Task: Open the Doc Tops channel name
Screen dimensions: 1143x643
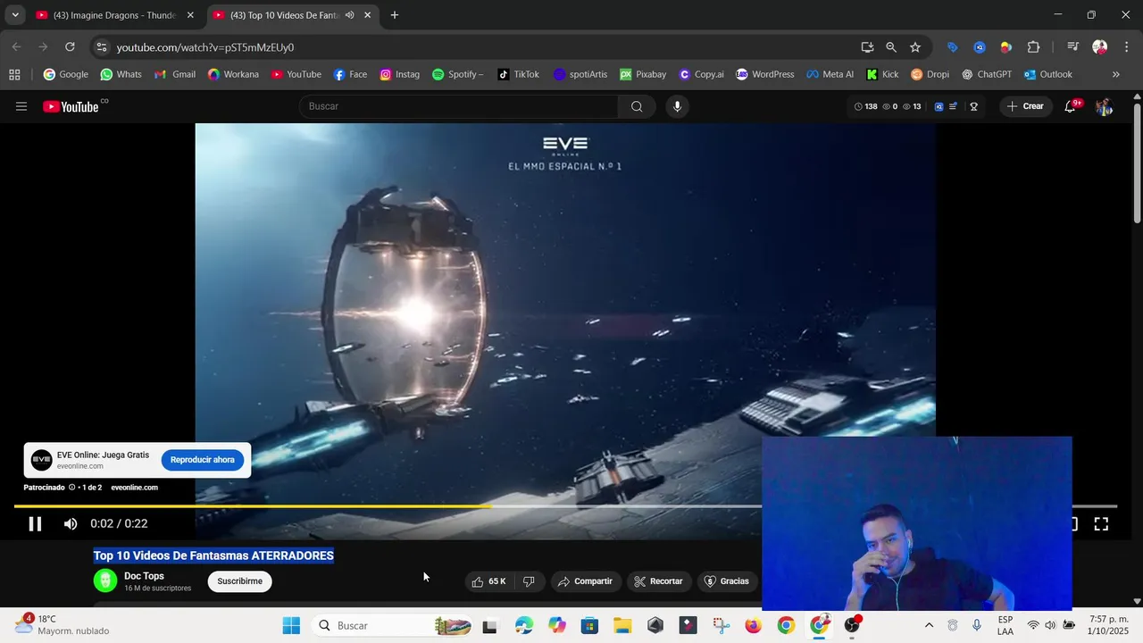Action: coord(144,576)
